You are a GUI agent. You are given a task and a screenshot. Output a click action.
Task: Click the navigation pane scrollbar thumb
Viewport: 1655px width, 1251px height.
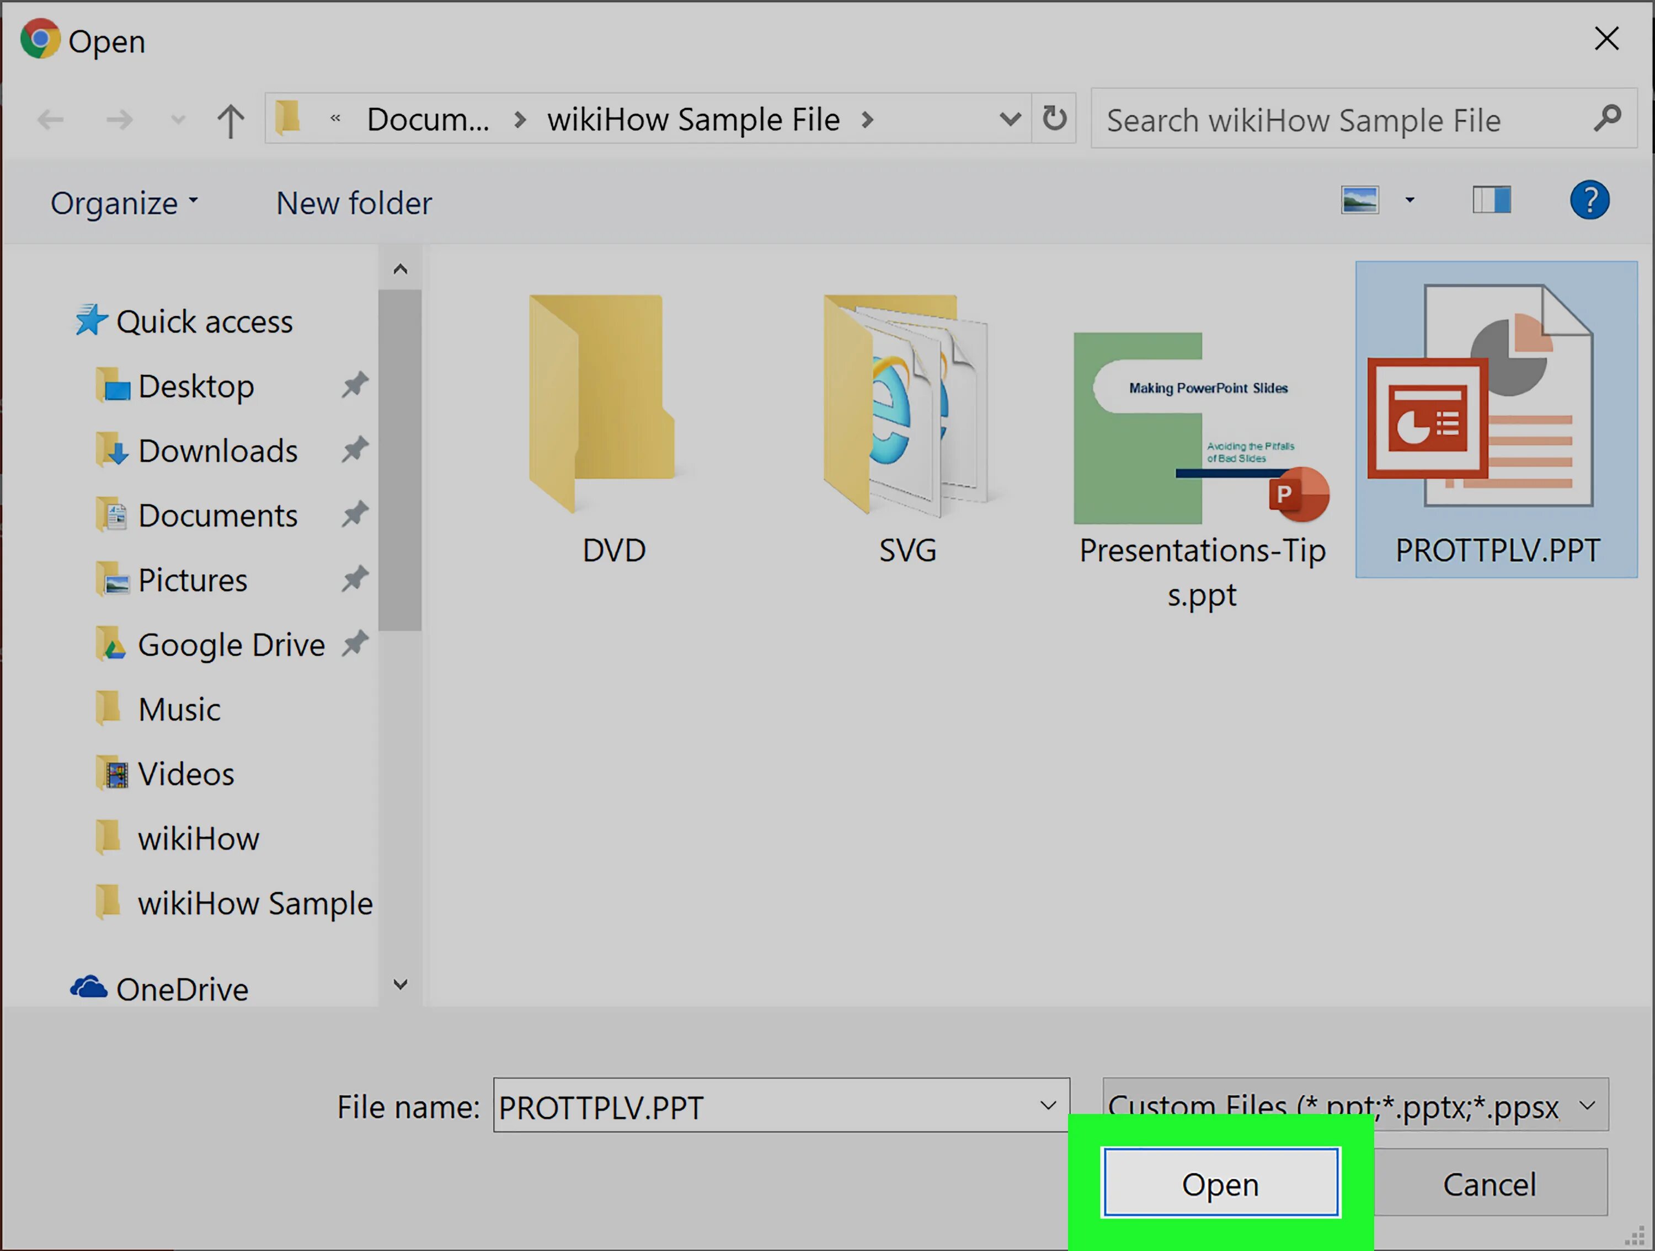click(401, 460)
